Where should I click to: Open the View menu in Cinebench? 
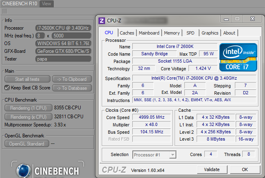click(46, 4)
